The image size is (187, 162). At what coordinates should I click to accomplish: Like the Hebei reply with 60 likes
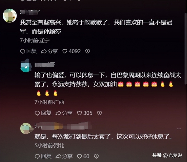(83, 156)
